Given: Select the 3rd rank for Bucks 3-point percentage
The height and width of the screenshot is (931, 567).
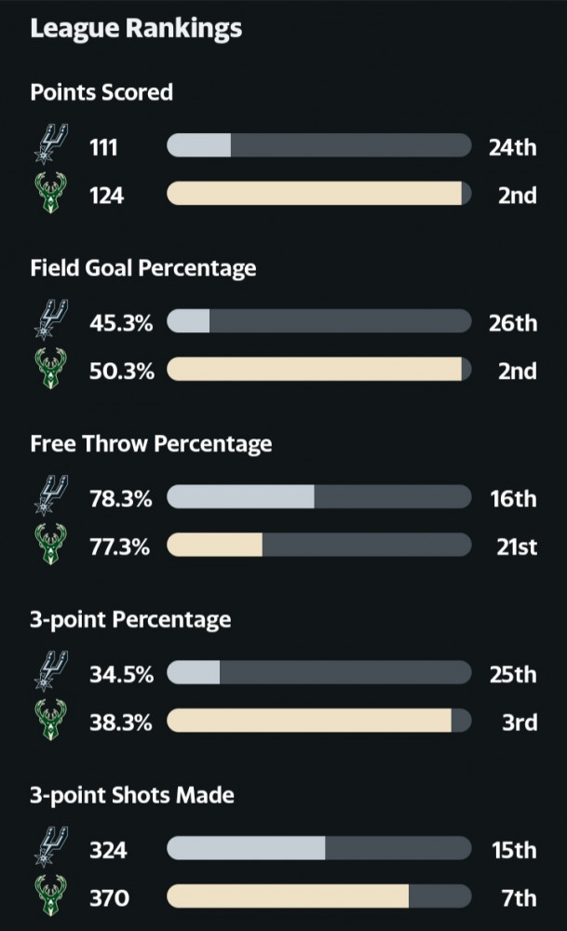Looking at the screenshot, I should pos(520,722).
